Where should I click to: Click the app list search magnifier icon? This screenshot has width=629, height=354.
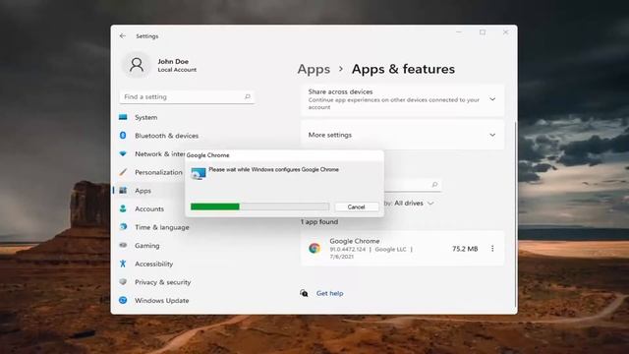[434, 185]
